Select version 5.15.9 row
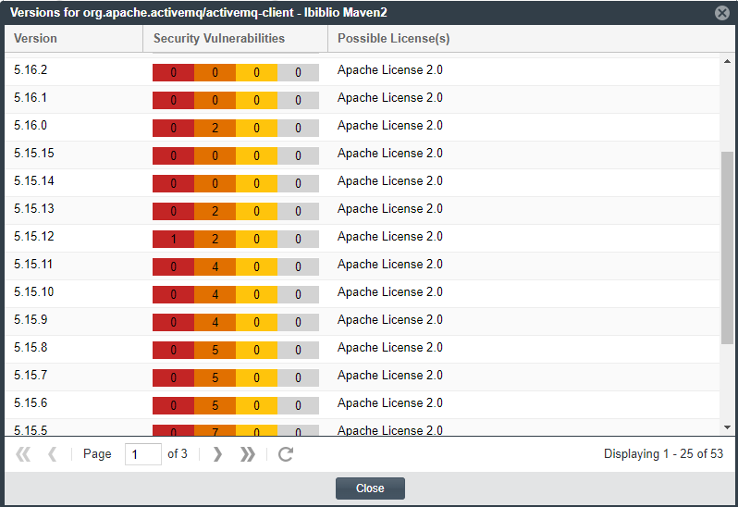Screen dimensions: 738x507 tap(362, 322)
